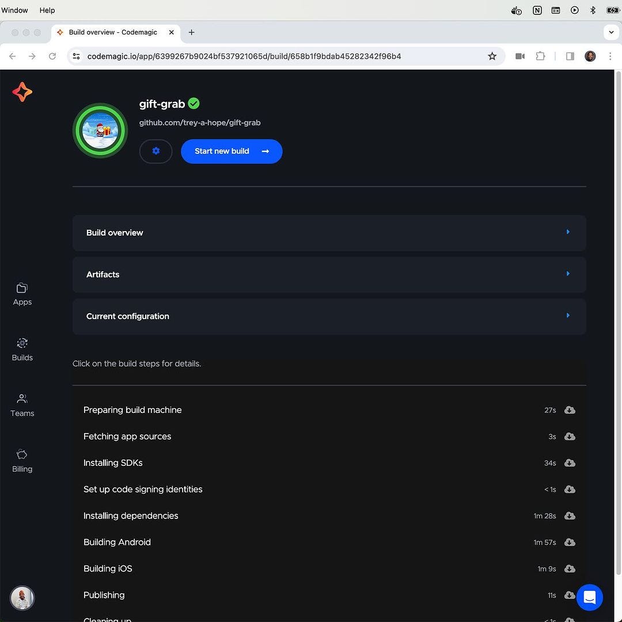
Task: Open Billing from the sidebar
Action: [x=22, y=461]
